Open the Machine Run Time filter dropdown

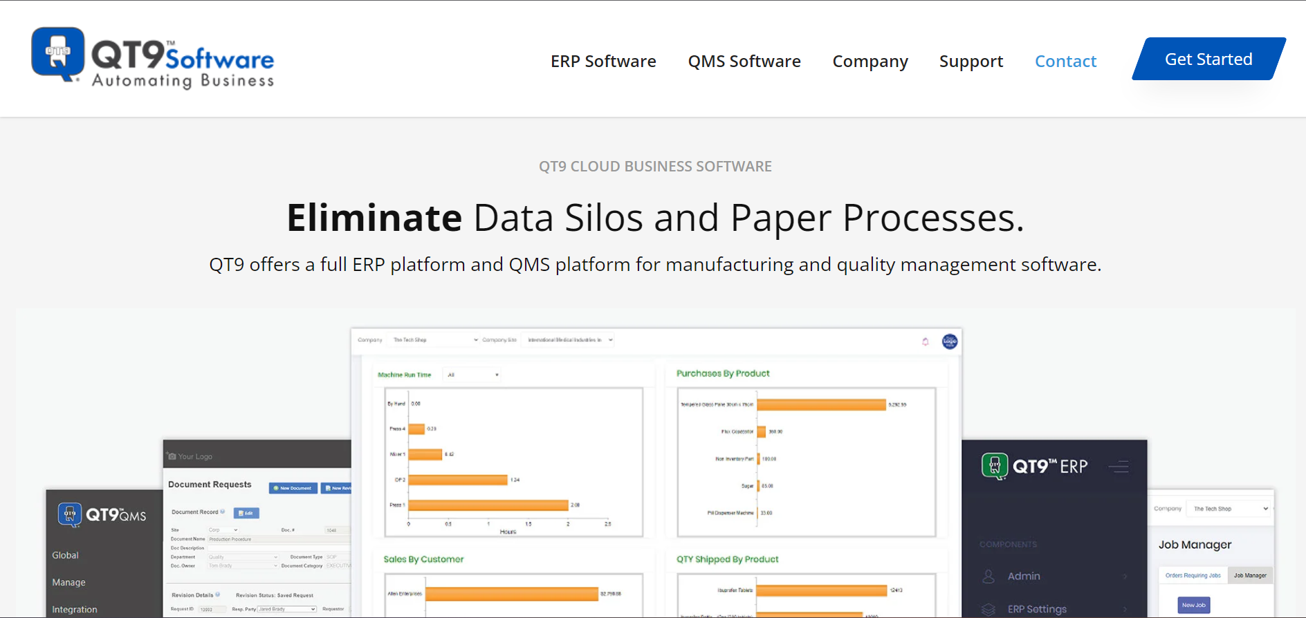[x=473, y=375]
